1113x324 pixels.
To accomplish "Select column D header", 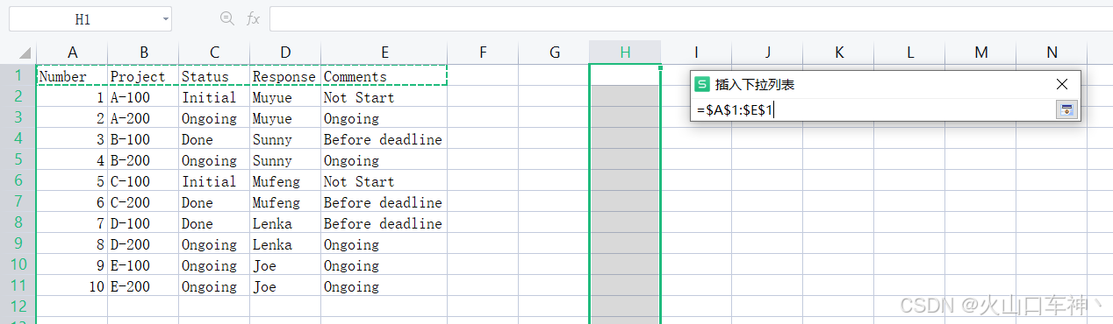I will click(286, 53).
